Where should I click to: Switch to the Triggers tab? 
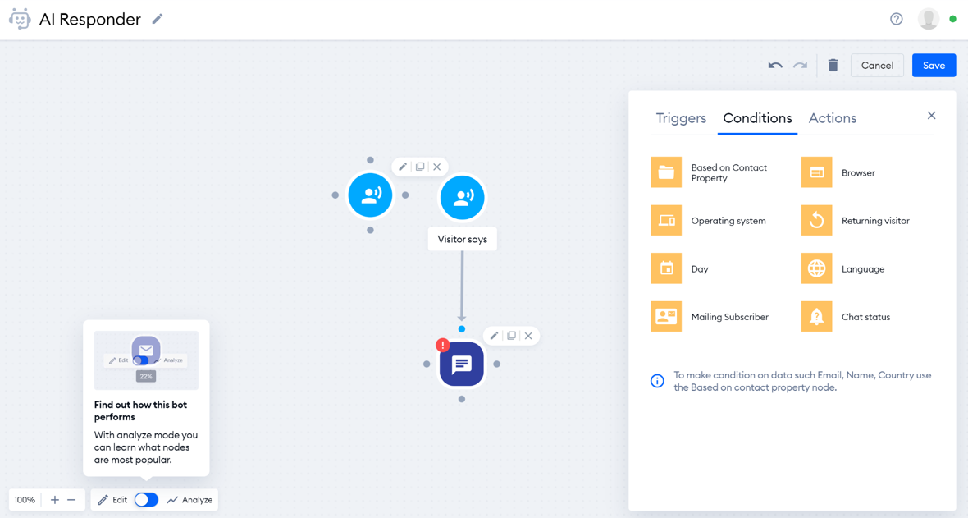[681, 118]
